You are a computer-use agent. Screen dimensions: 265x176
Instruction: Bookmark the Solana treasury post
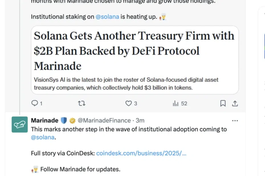223,104
